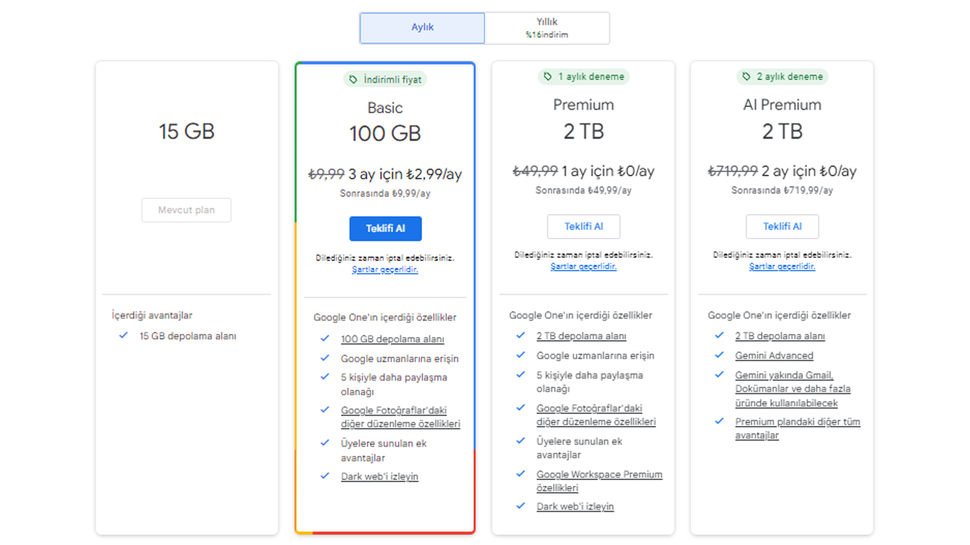Image resolution: width=970 pixels, height=545 pixels.
Task: Open Şartlar geçerlidir link under Basic plan
Action: click(x=385, y=269)
